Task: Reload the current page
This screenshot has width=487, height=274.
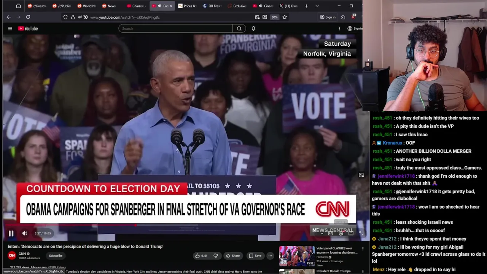Action: click(x=28, y=17)
